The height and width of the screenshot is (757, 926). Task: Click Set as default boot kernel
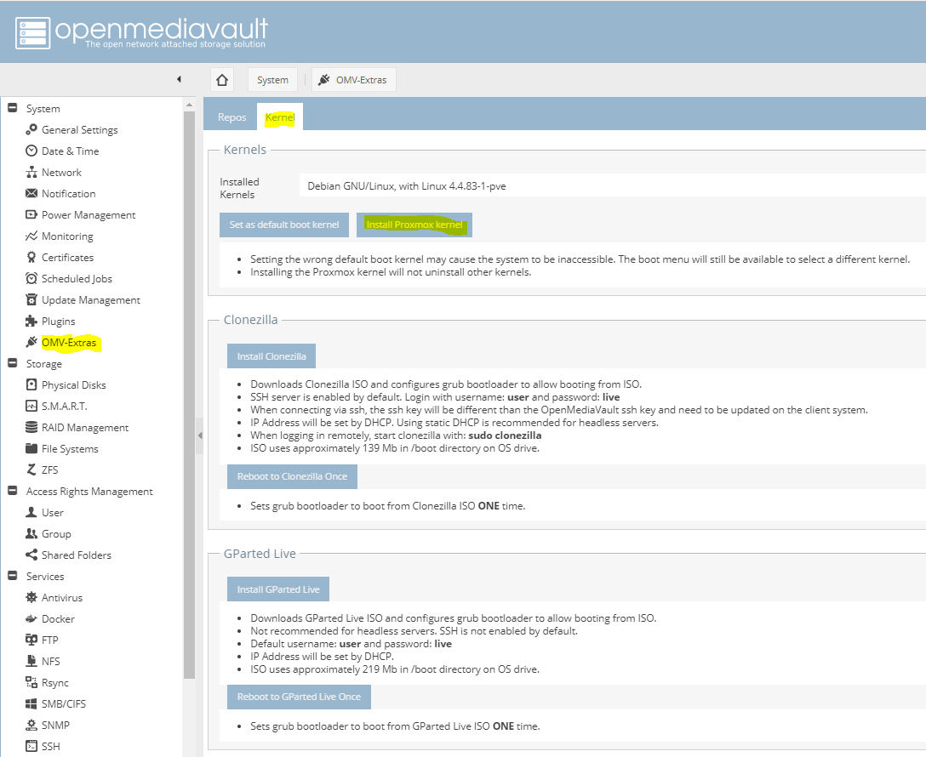coord(284,225)
